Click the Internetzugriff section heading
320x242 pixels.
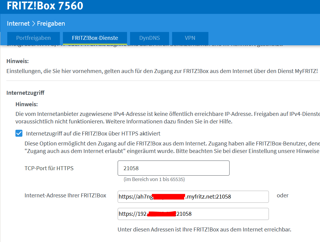pos(25,93)
